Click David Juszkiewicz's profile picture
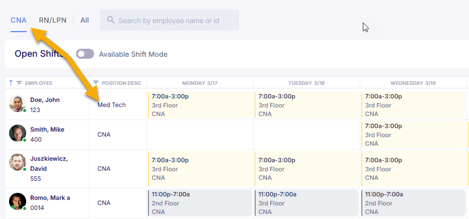This screenshot has width=469, height=219. click(x=17, y=162)
